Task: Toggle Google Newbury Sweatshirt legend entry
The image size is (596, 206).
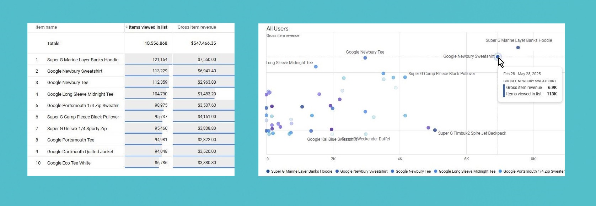Action: [361, 171]
